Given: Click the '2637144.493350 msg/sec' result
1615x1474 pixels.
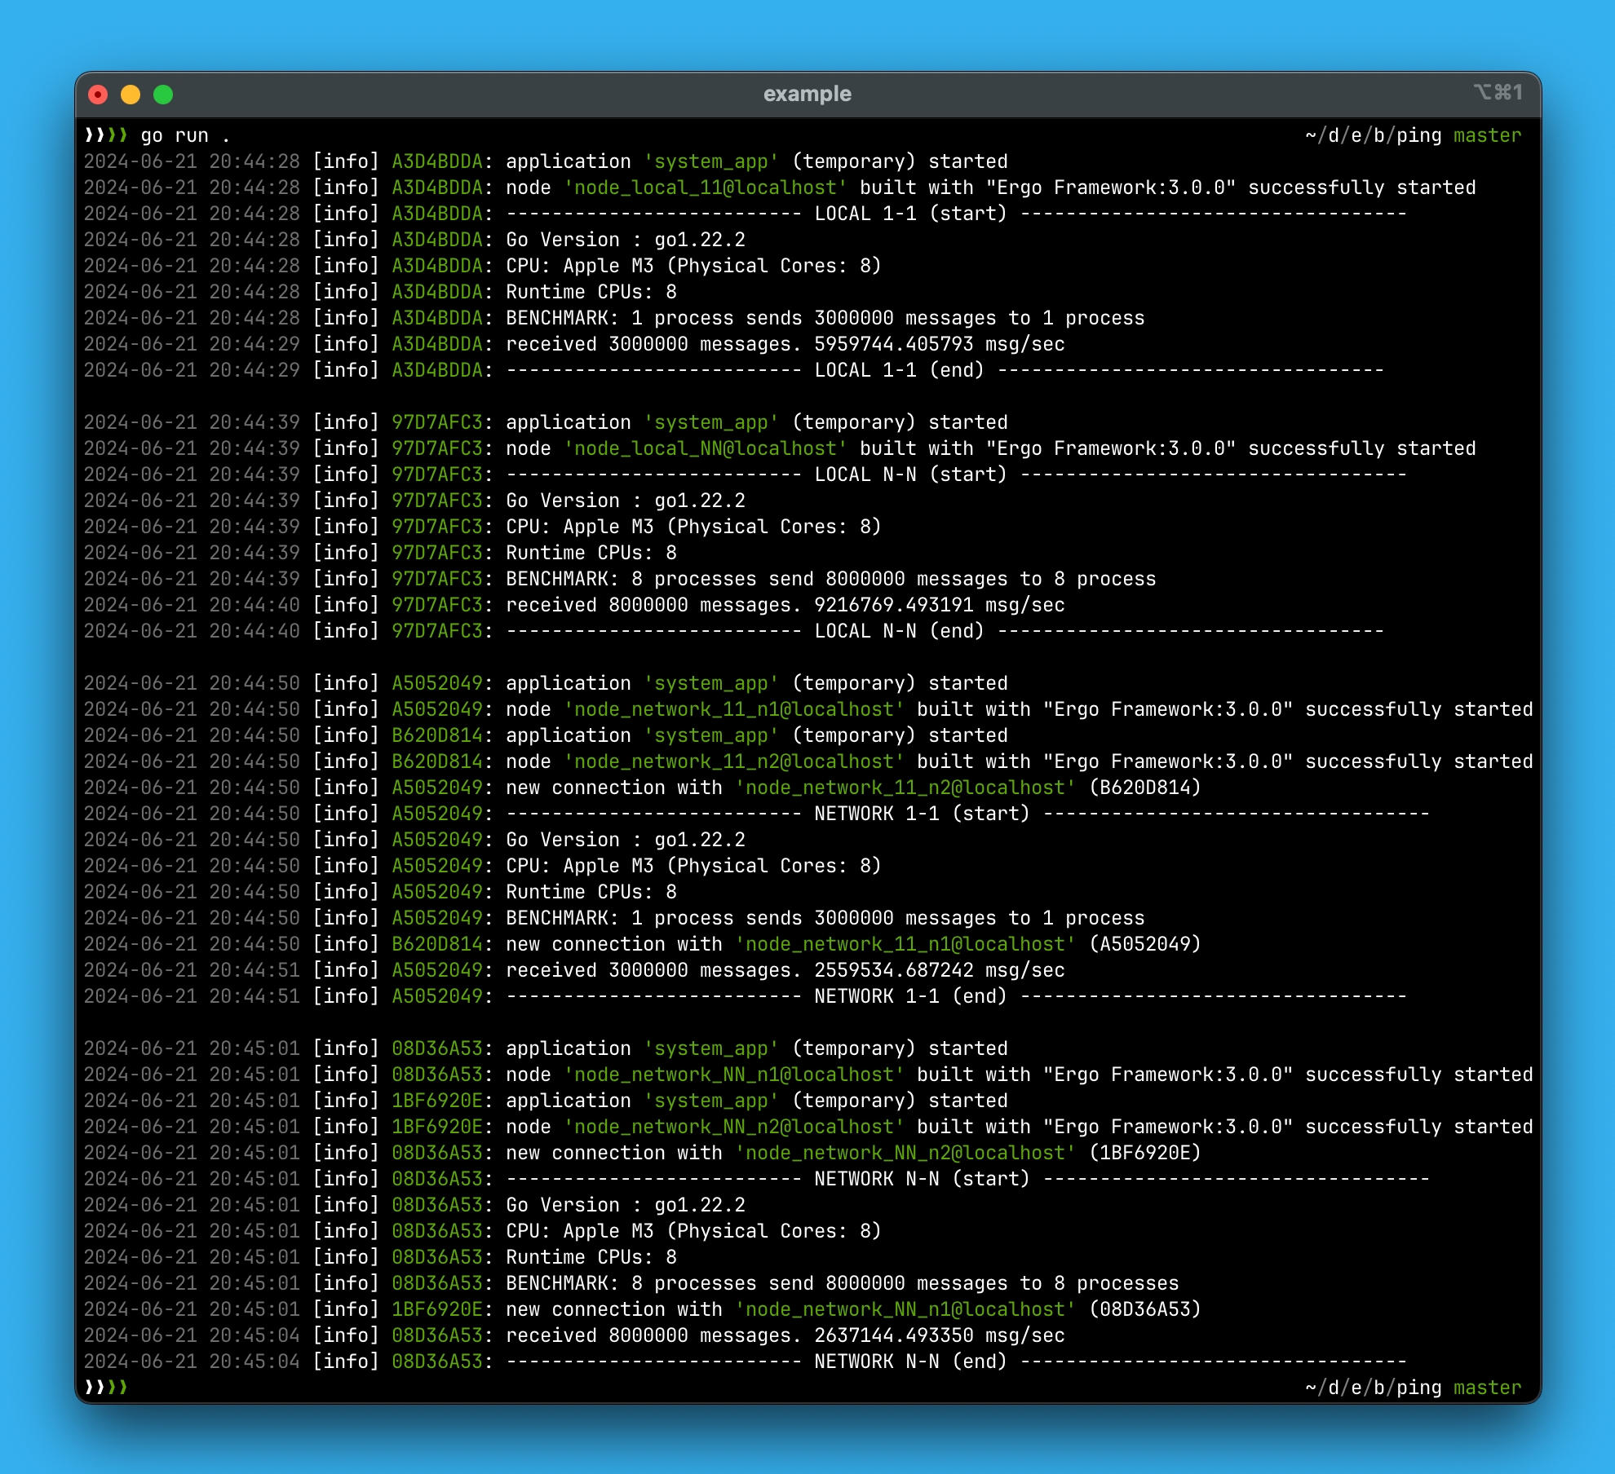Looking at the screenshot, I should pos(939,1335).
